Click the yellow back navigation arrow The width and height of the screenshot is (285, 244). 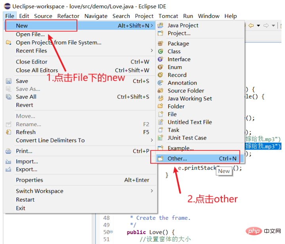pos(251,25)
